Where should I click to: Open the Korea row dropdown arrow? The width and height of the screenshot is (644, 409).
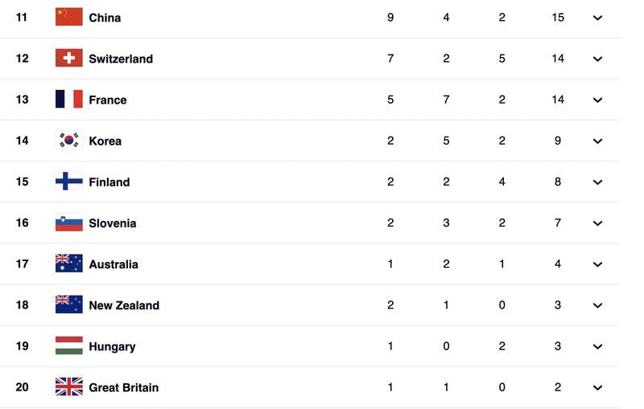coord(597,141)
